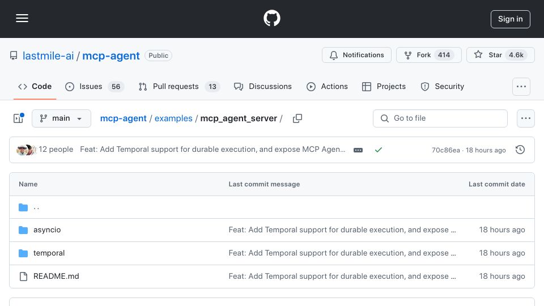Navigate to mcp-agent root in breadcrumb
This screenshot has height=306, width=544.
tap(123, 118)
